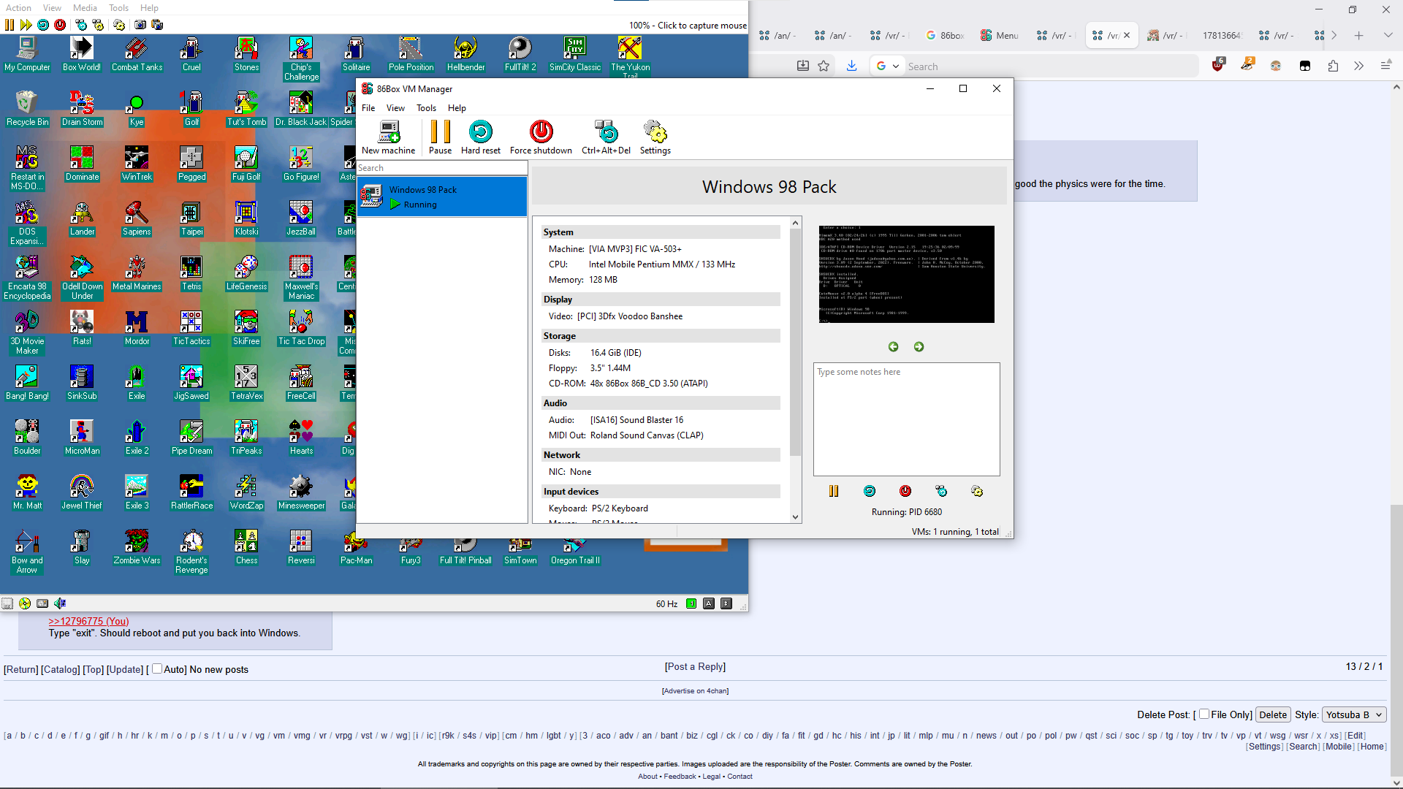This screenshot has width=1403, height=789.
Task: Open the Tools menu in VM Manager
Action: (x=426, y=108)
